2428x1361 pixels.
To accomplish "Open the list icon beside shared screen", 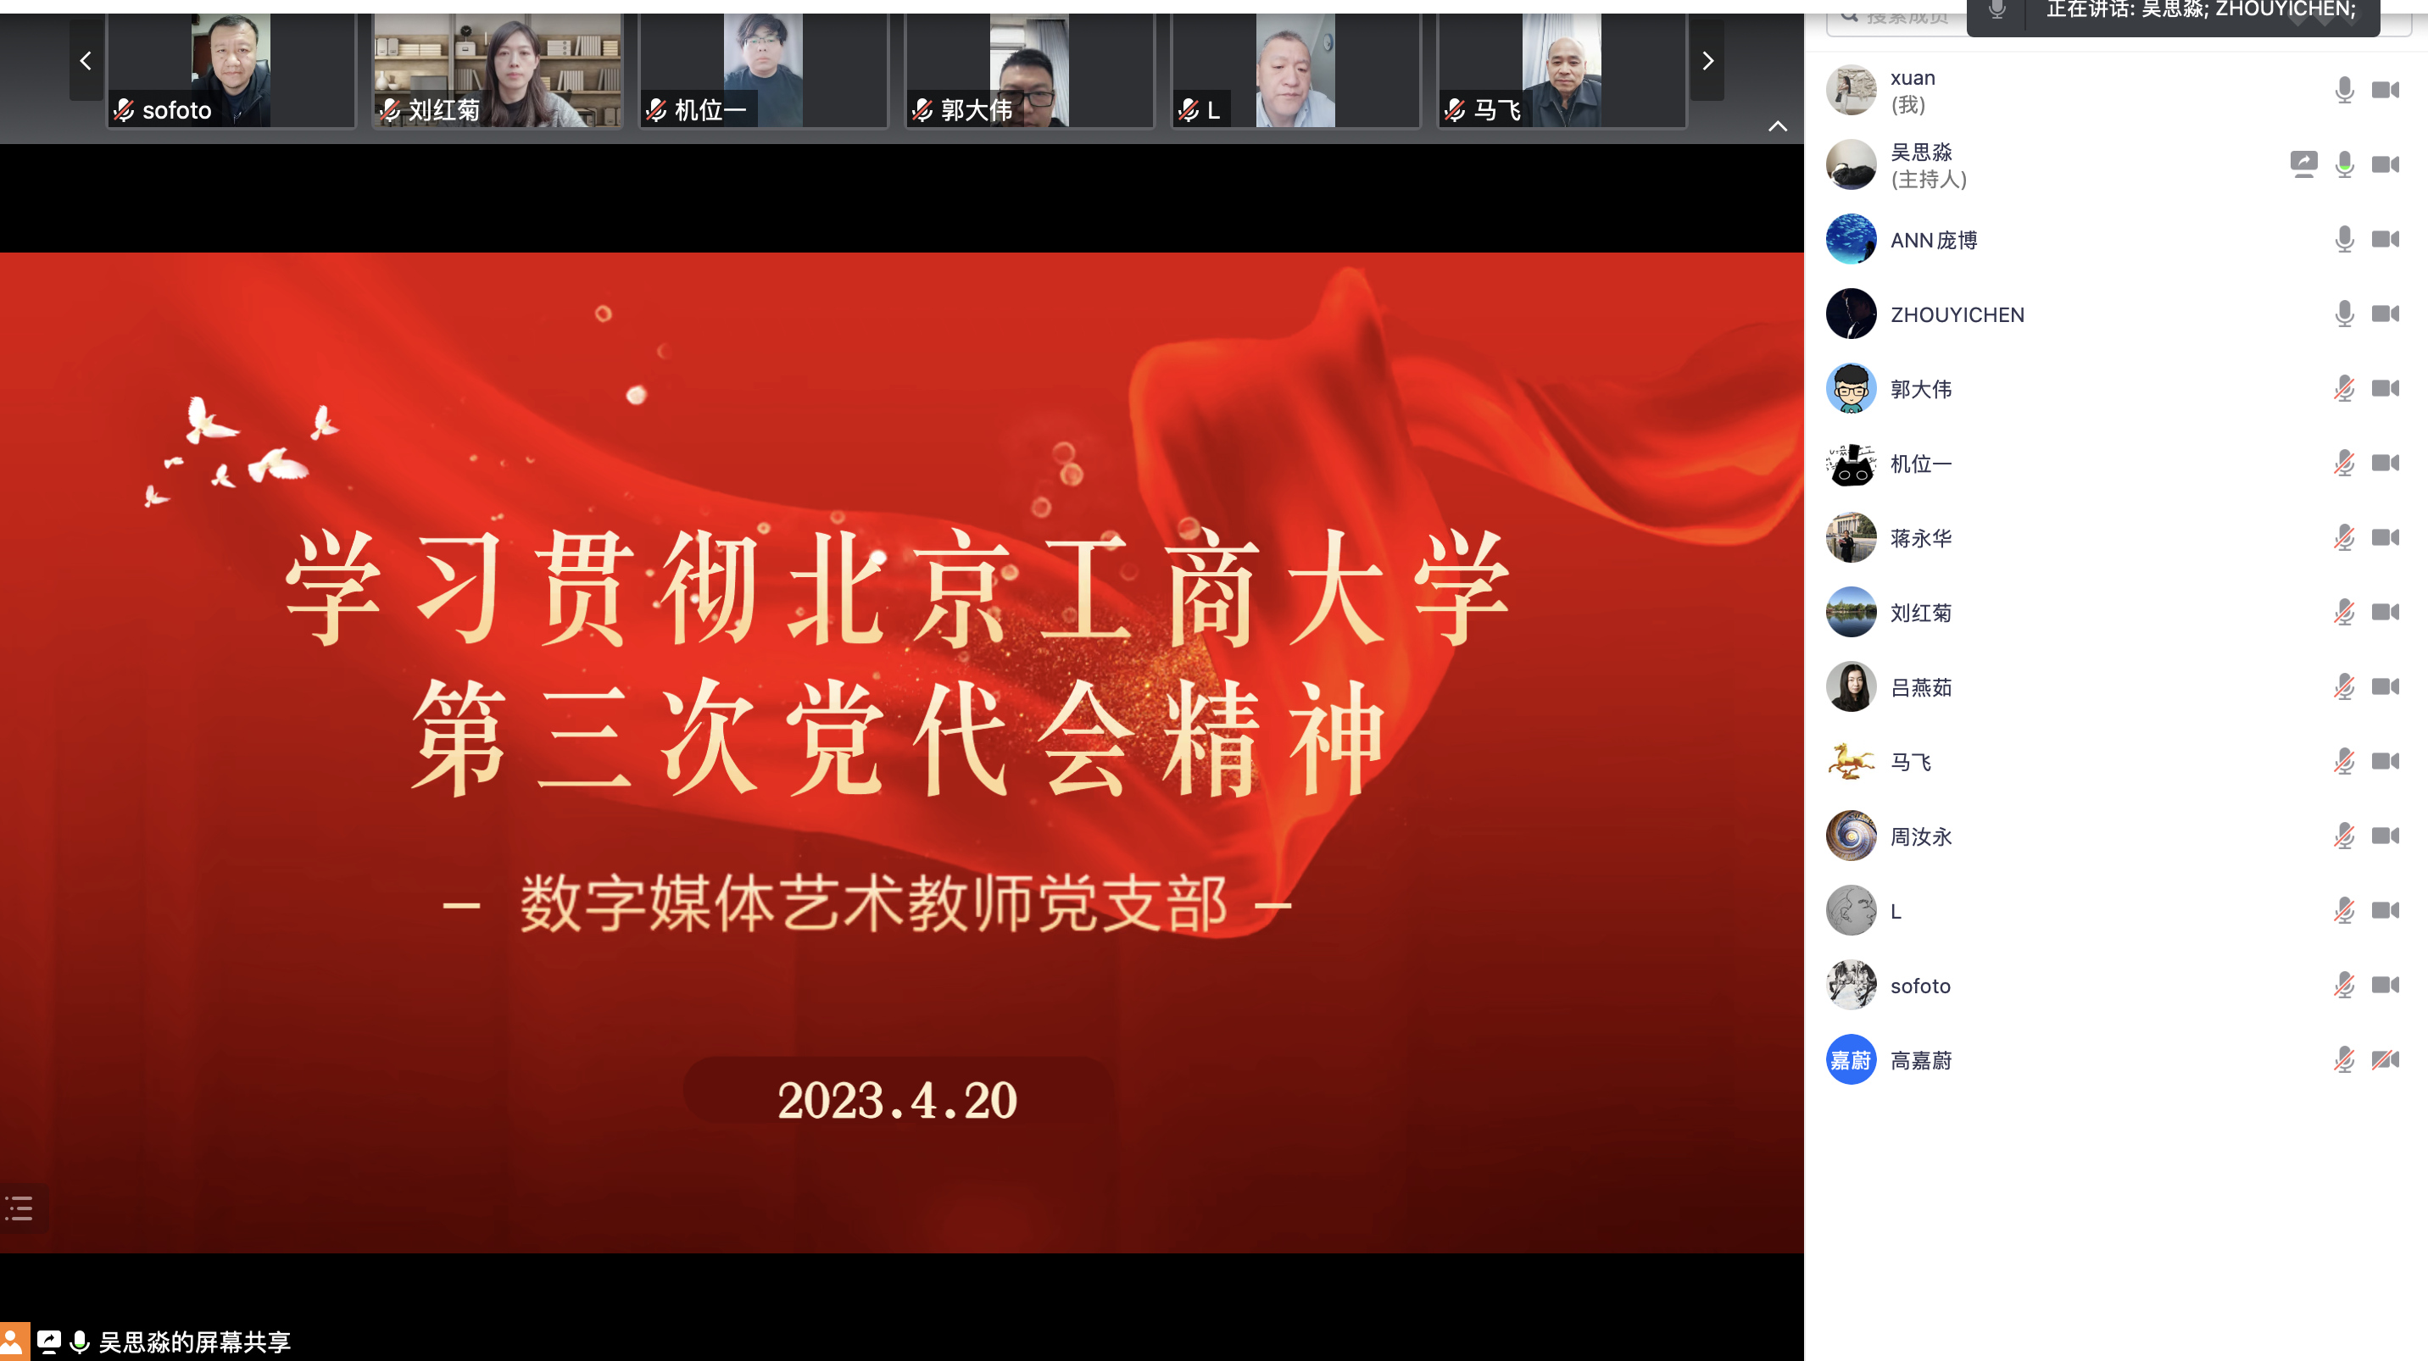I will click(x=20, y=1208).
